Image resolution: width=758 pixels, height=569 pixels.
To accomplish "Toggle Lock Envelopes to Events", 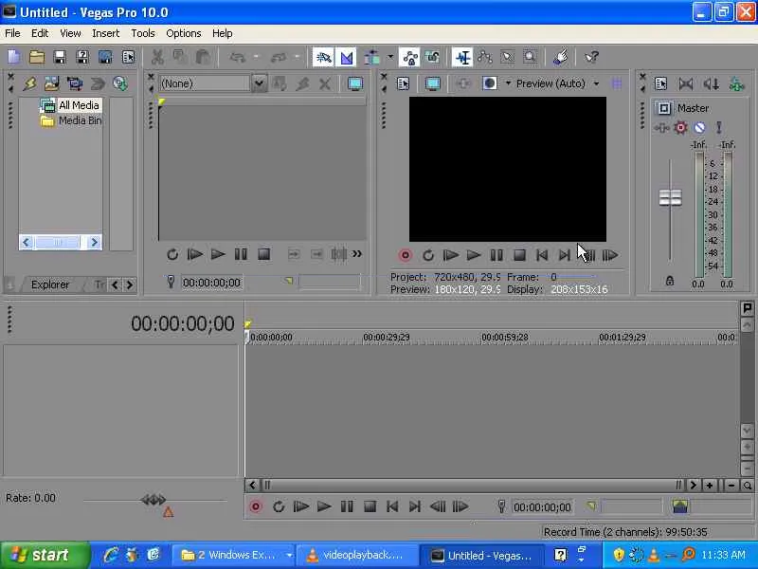I will pos(409,57).
